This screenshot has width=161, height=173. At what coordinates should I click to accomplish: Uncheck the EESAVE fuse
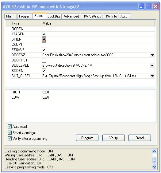tap(44, 50)
